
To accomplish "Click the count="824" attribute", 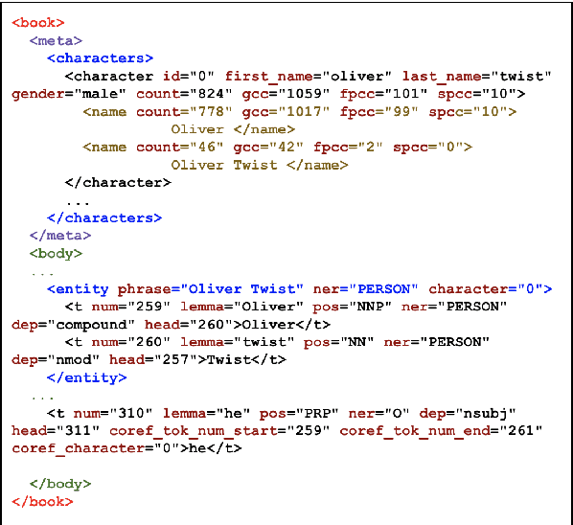I will 184,94.
